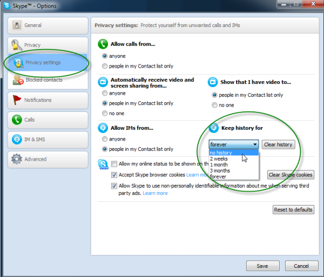Open the Learn more link for ads
The image size is (324, 277).
point(155,193)
